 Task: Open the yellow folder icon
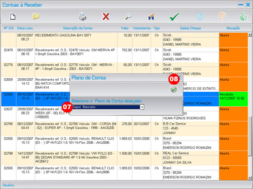click(x=36, y=17)
